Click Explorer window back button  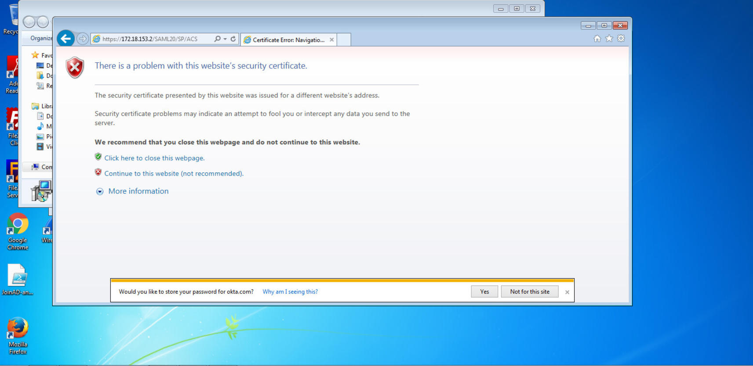tap(29, 22)
